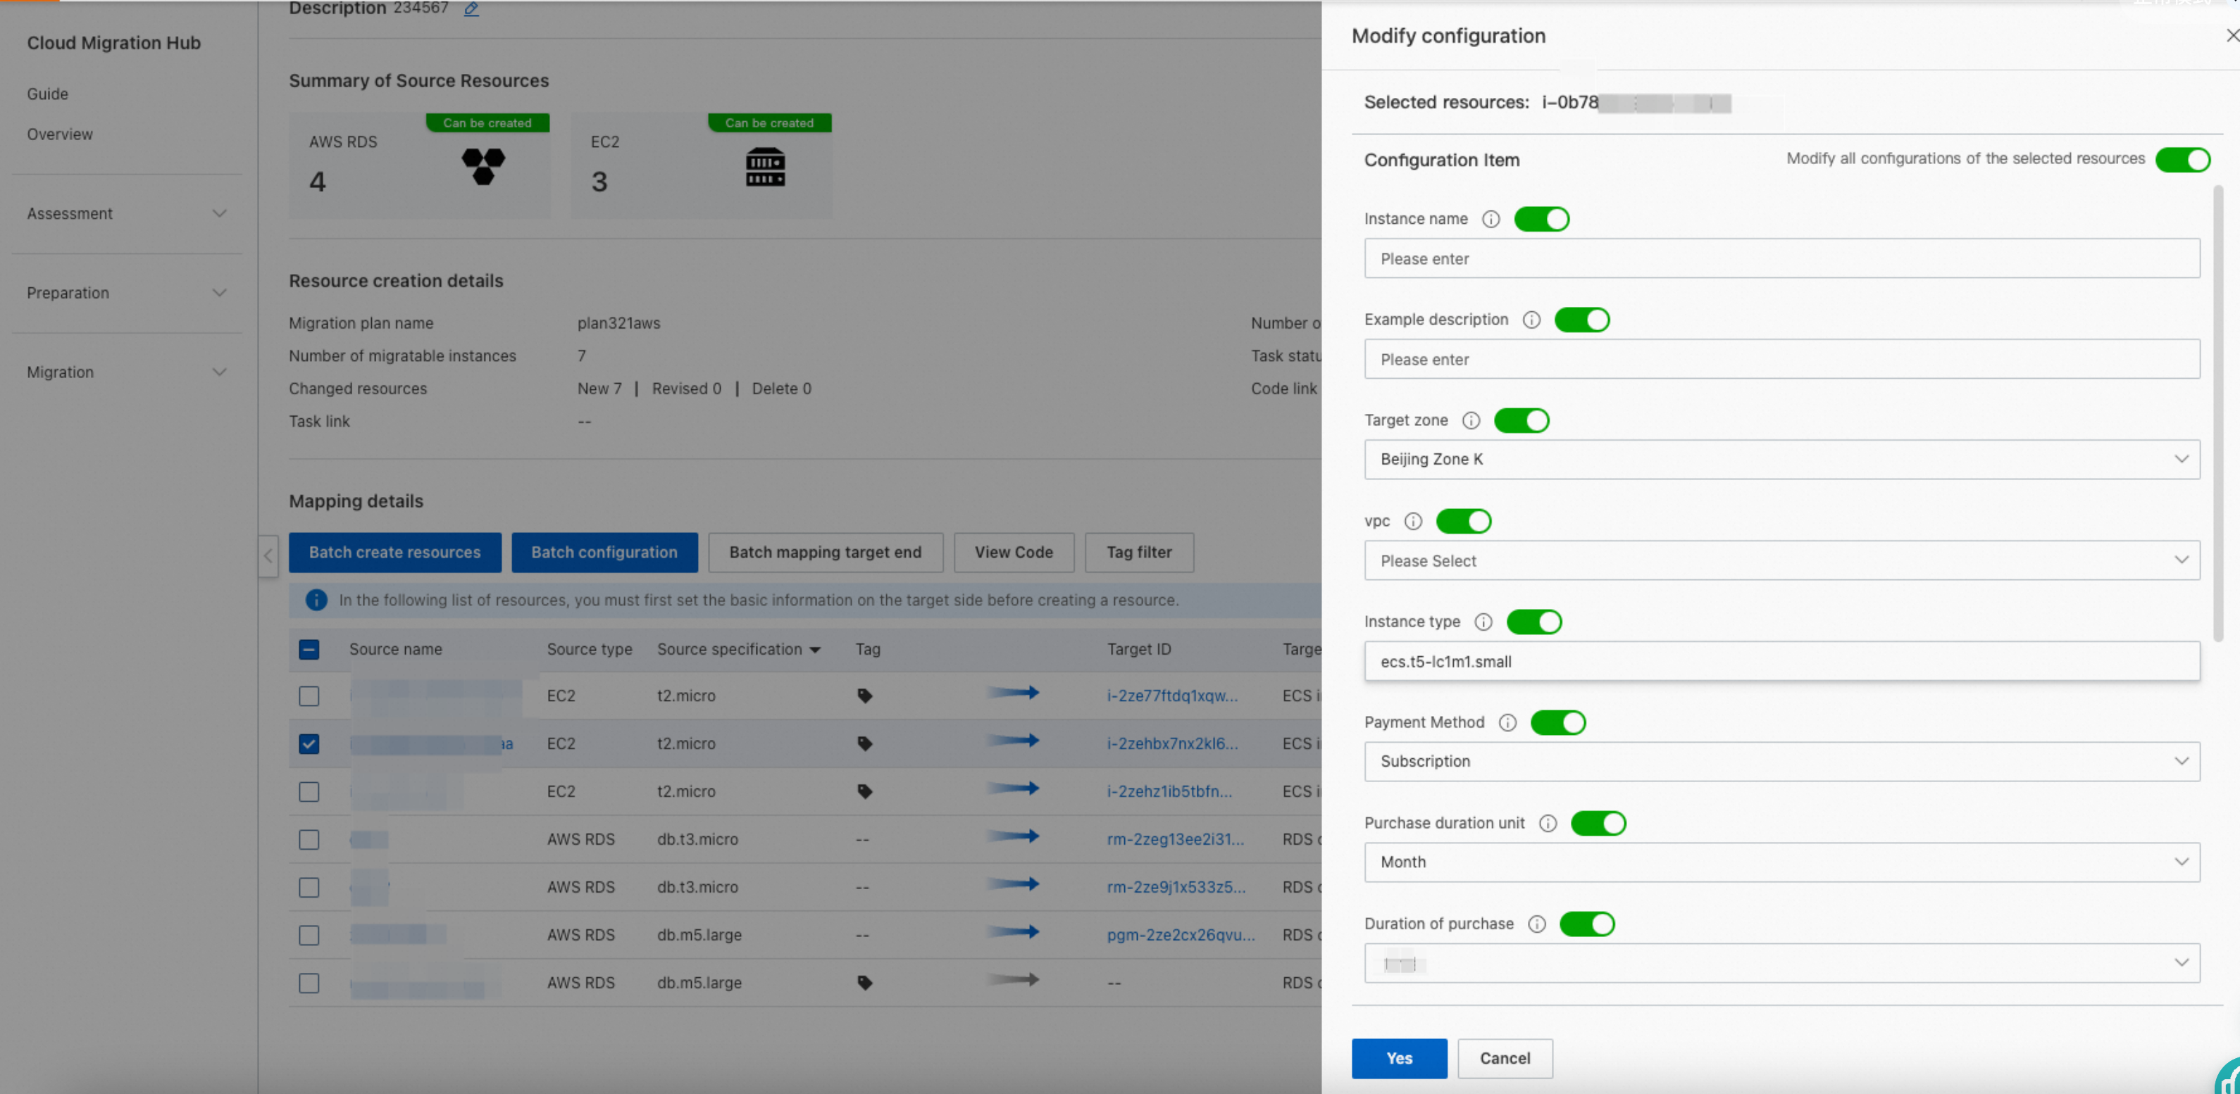Click the info icon beside Purchase duration unit
This screenshot has width=2240, height=1094.
click(1548, 824)
